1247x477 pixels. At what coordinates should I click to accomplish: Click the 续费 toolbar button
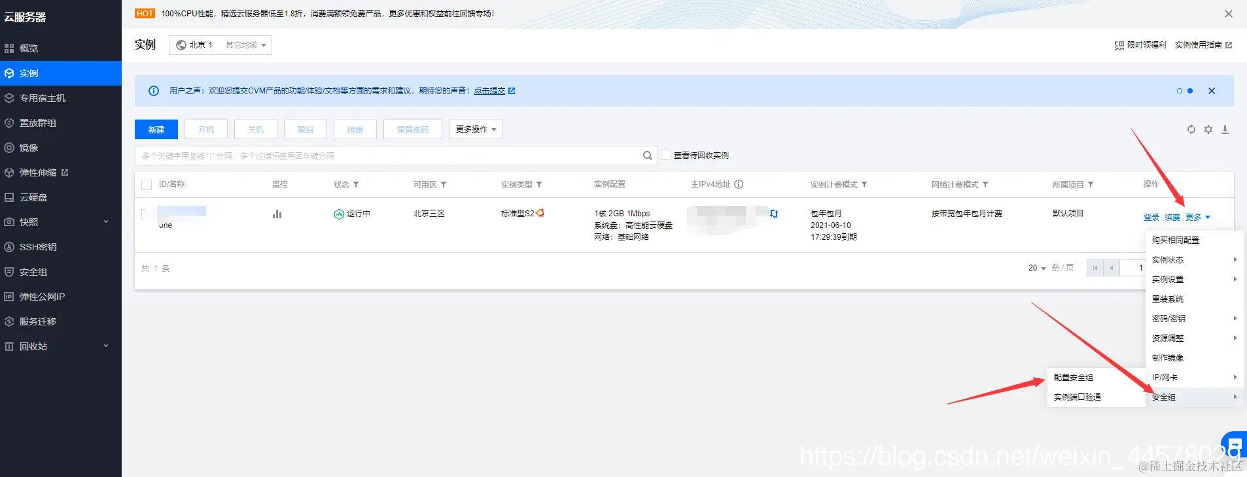(x=355, y=129)
